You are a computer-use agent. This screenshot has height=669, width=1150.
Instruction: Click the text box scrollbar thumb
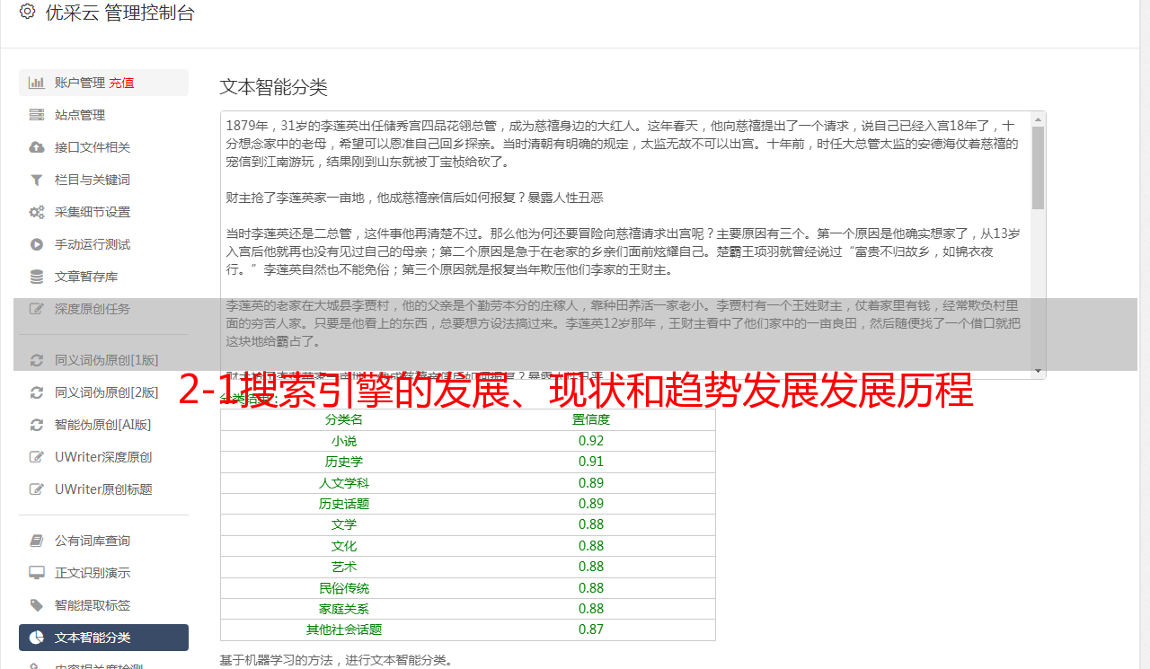(1039, 167)
